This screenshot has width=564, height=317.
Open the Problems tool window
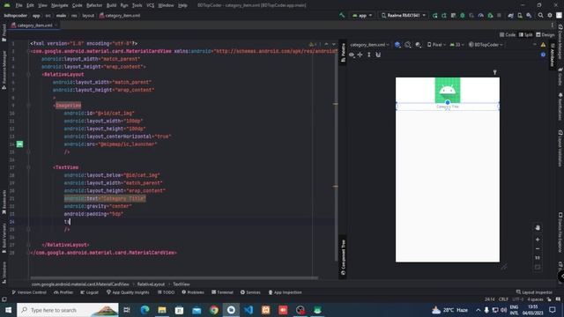[x=193, y=292]
